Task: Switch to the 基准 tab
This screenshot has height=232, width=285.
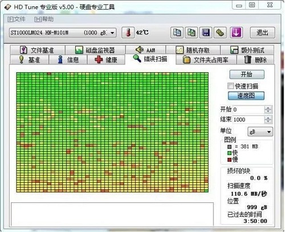Action: pyautogui.click(x=30, y=60)
